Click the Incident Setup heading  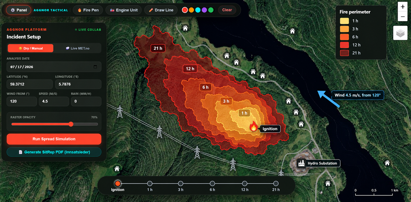pyautogui.click(x=24, y=37)
